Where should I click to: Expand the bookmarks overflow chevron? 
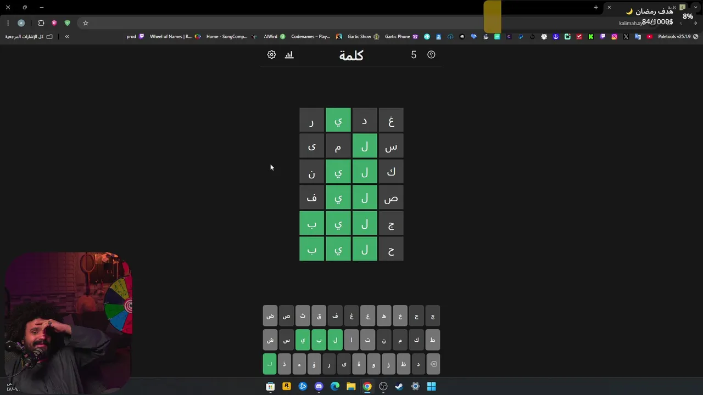[x=67, y=37]
